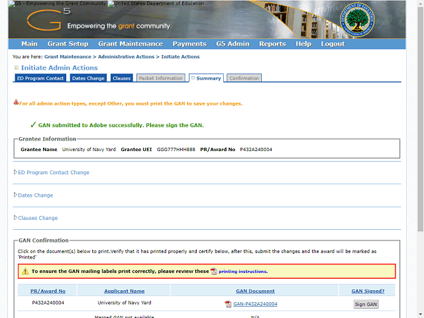Screen dimensions: 424x318
Task: Sort by PR/Award No column header
Action: 48,291
